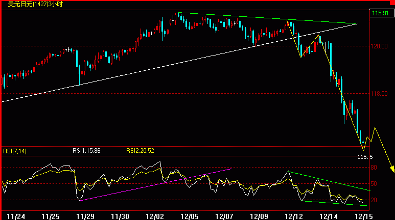Click the 120.00 price axis label
395x220 pixels.
(x=379, y=46)
